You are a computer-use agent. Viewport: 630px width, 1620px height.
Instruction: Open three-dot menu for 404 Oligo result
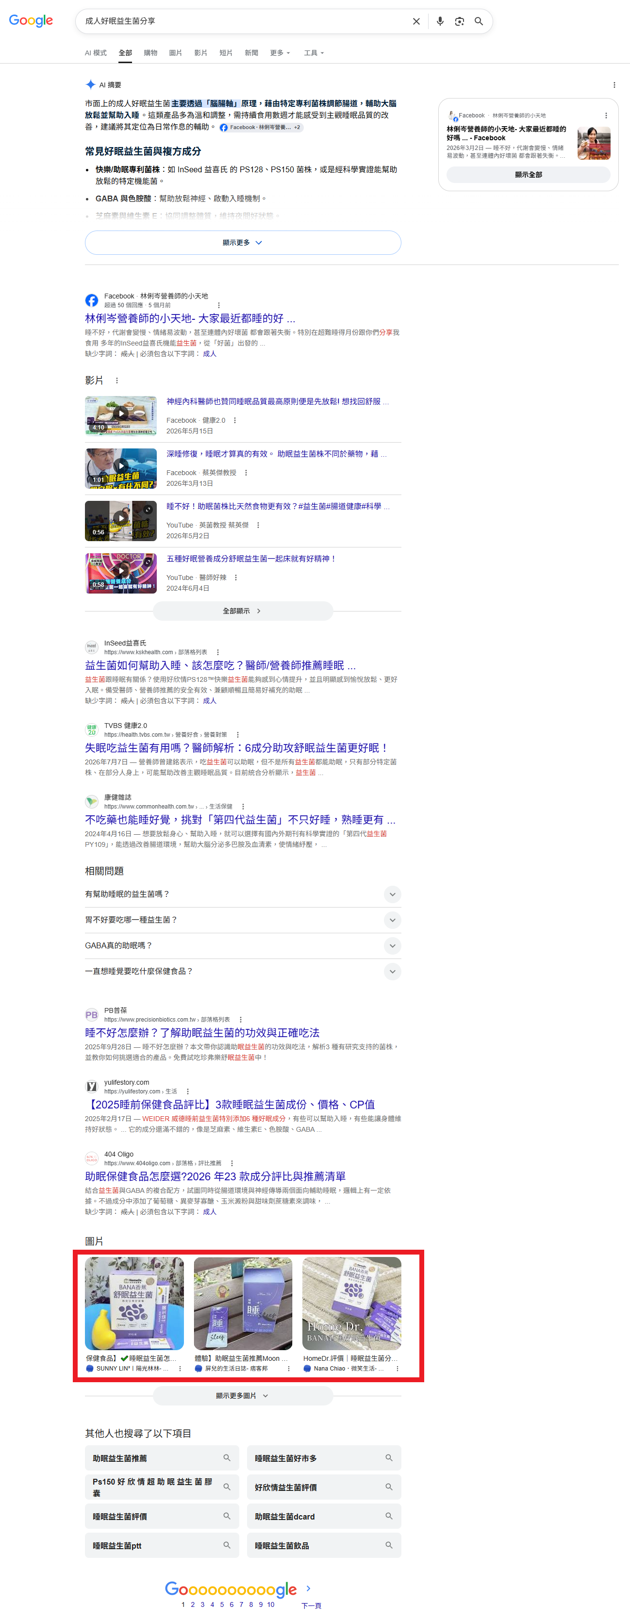232,1163
